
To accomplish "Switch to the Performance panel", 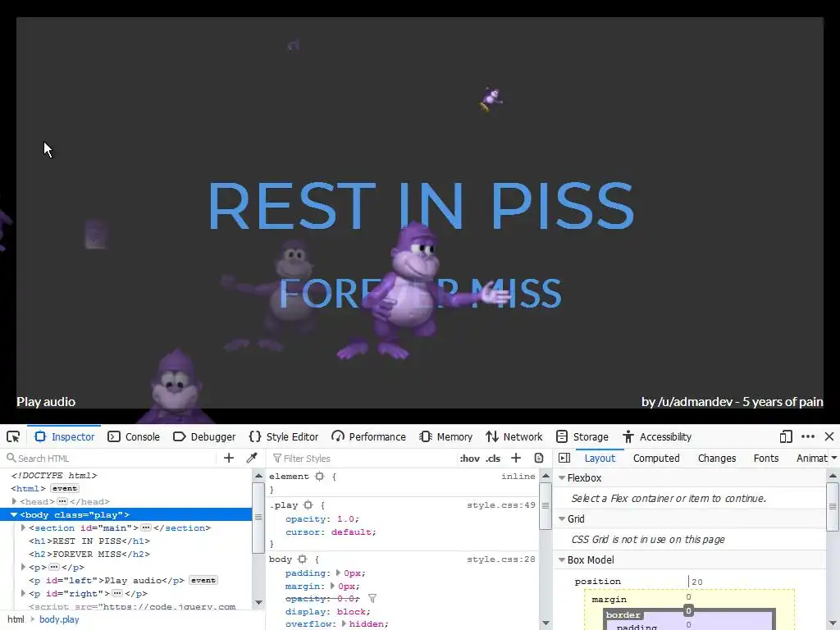I will click(x=368, y=436).
